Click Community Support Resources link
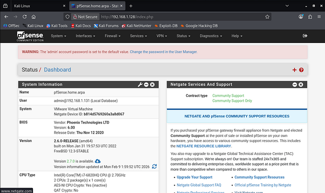Image resolution: width=325 pixels, height=193 pixels. click(260, 177)
